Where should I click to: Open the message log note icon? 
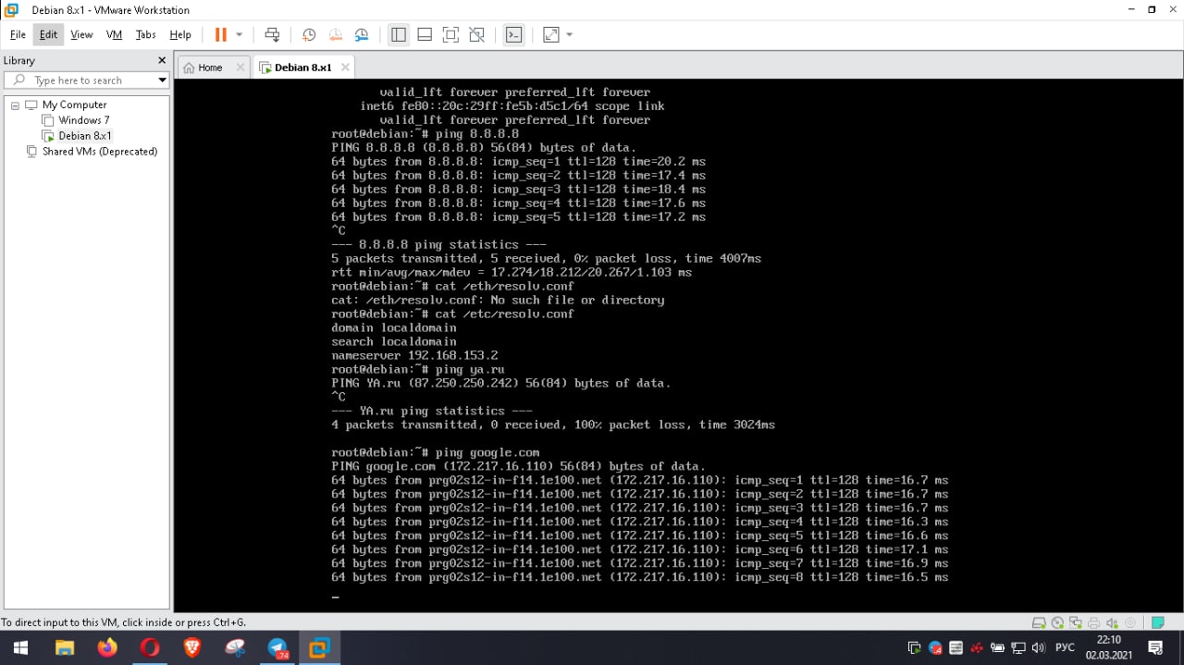1158,622
